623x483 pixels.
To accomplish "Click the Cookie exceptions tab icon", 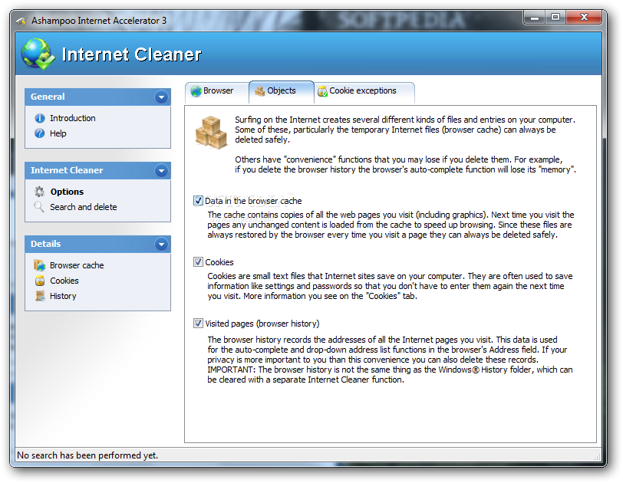I will click(x=322, y=91).
